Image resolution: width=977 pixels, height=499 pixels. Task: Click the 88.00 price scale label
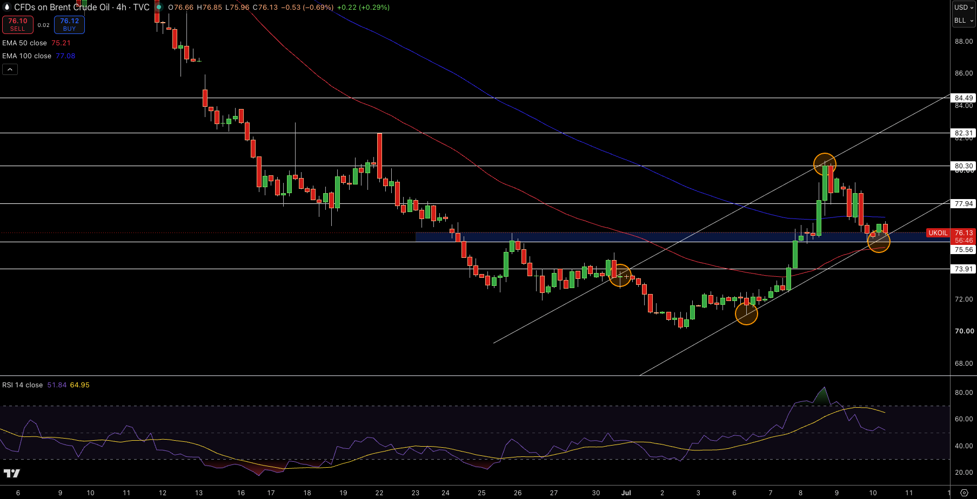click(x=963, y=41)
